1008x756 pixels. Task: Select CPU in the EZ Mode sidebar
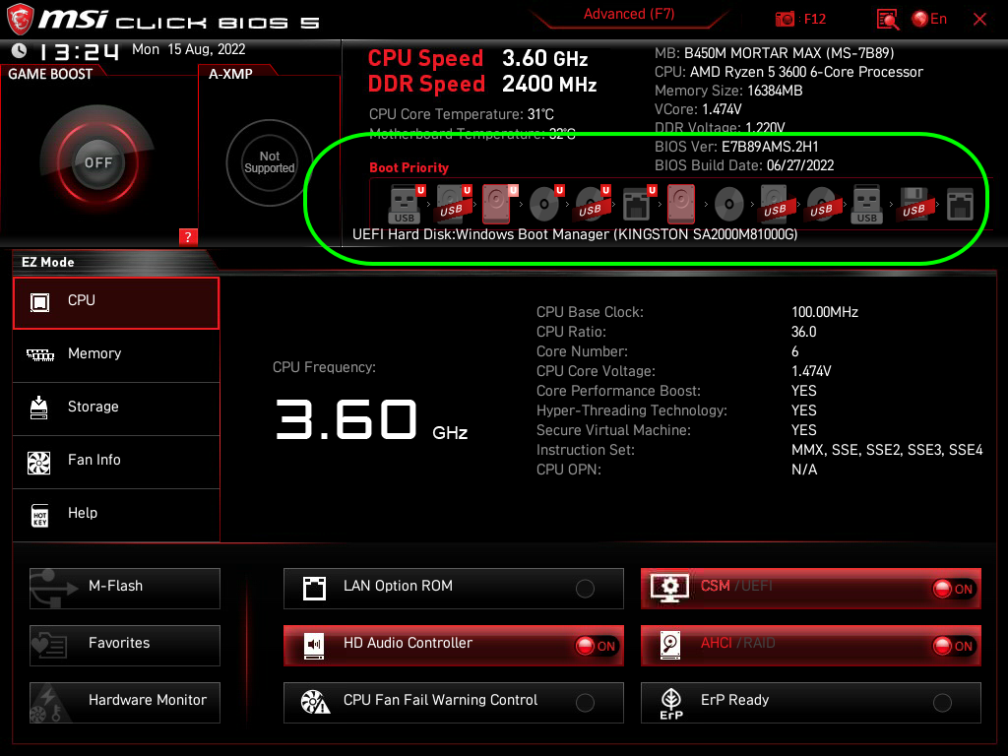[x=116, y=303]
